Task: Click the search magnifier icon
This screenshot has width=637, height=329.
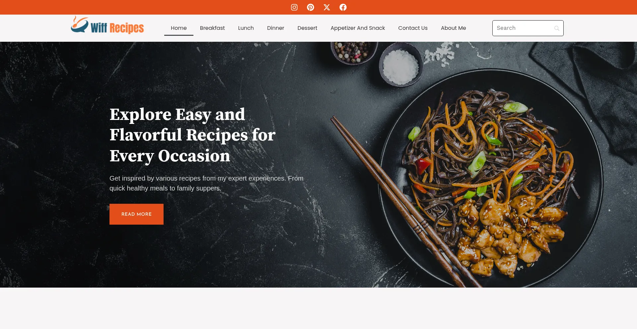Action: click(557, 28)
